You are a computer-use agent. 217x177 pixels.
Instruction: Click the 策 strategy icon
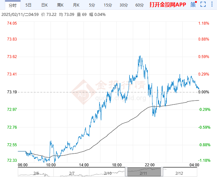pos(193,5)
